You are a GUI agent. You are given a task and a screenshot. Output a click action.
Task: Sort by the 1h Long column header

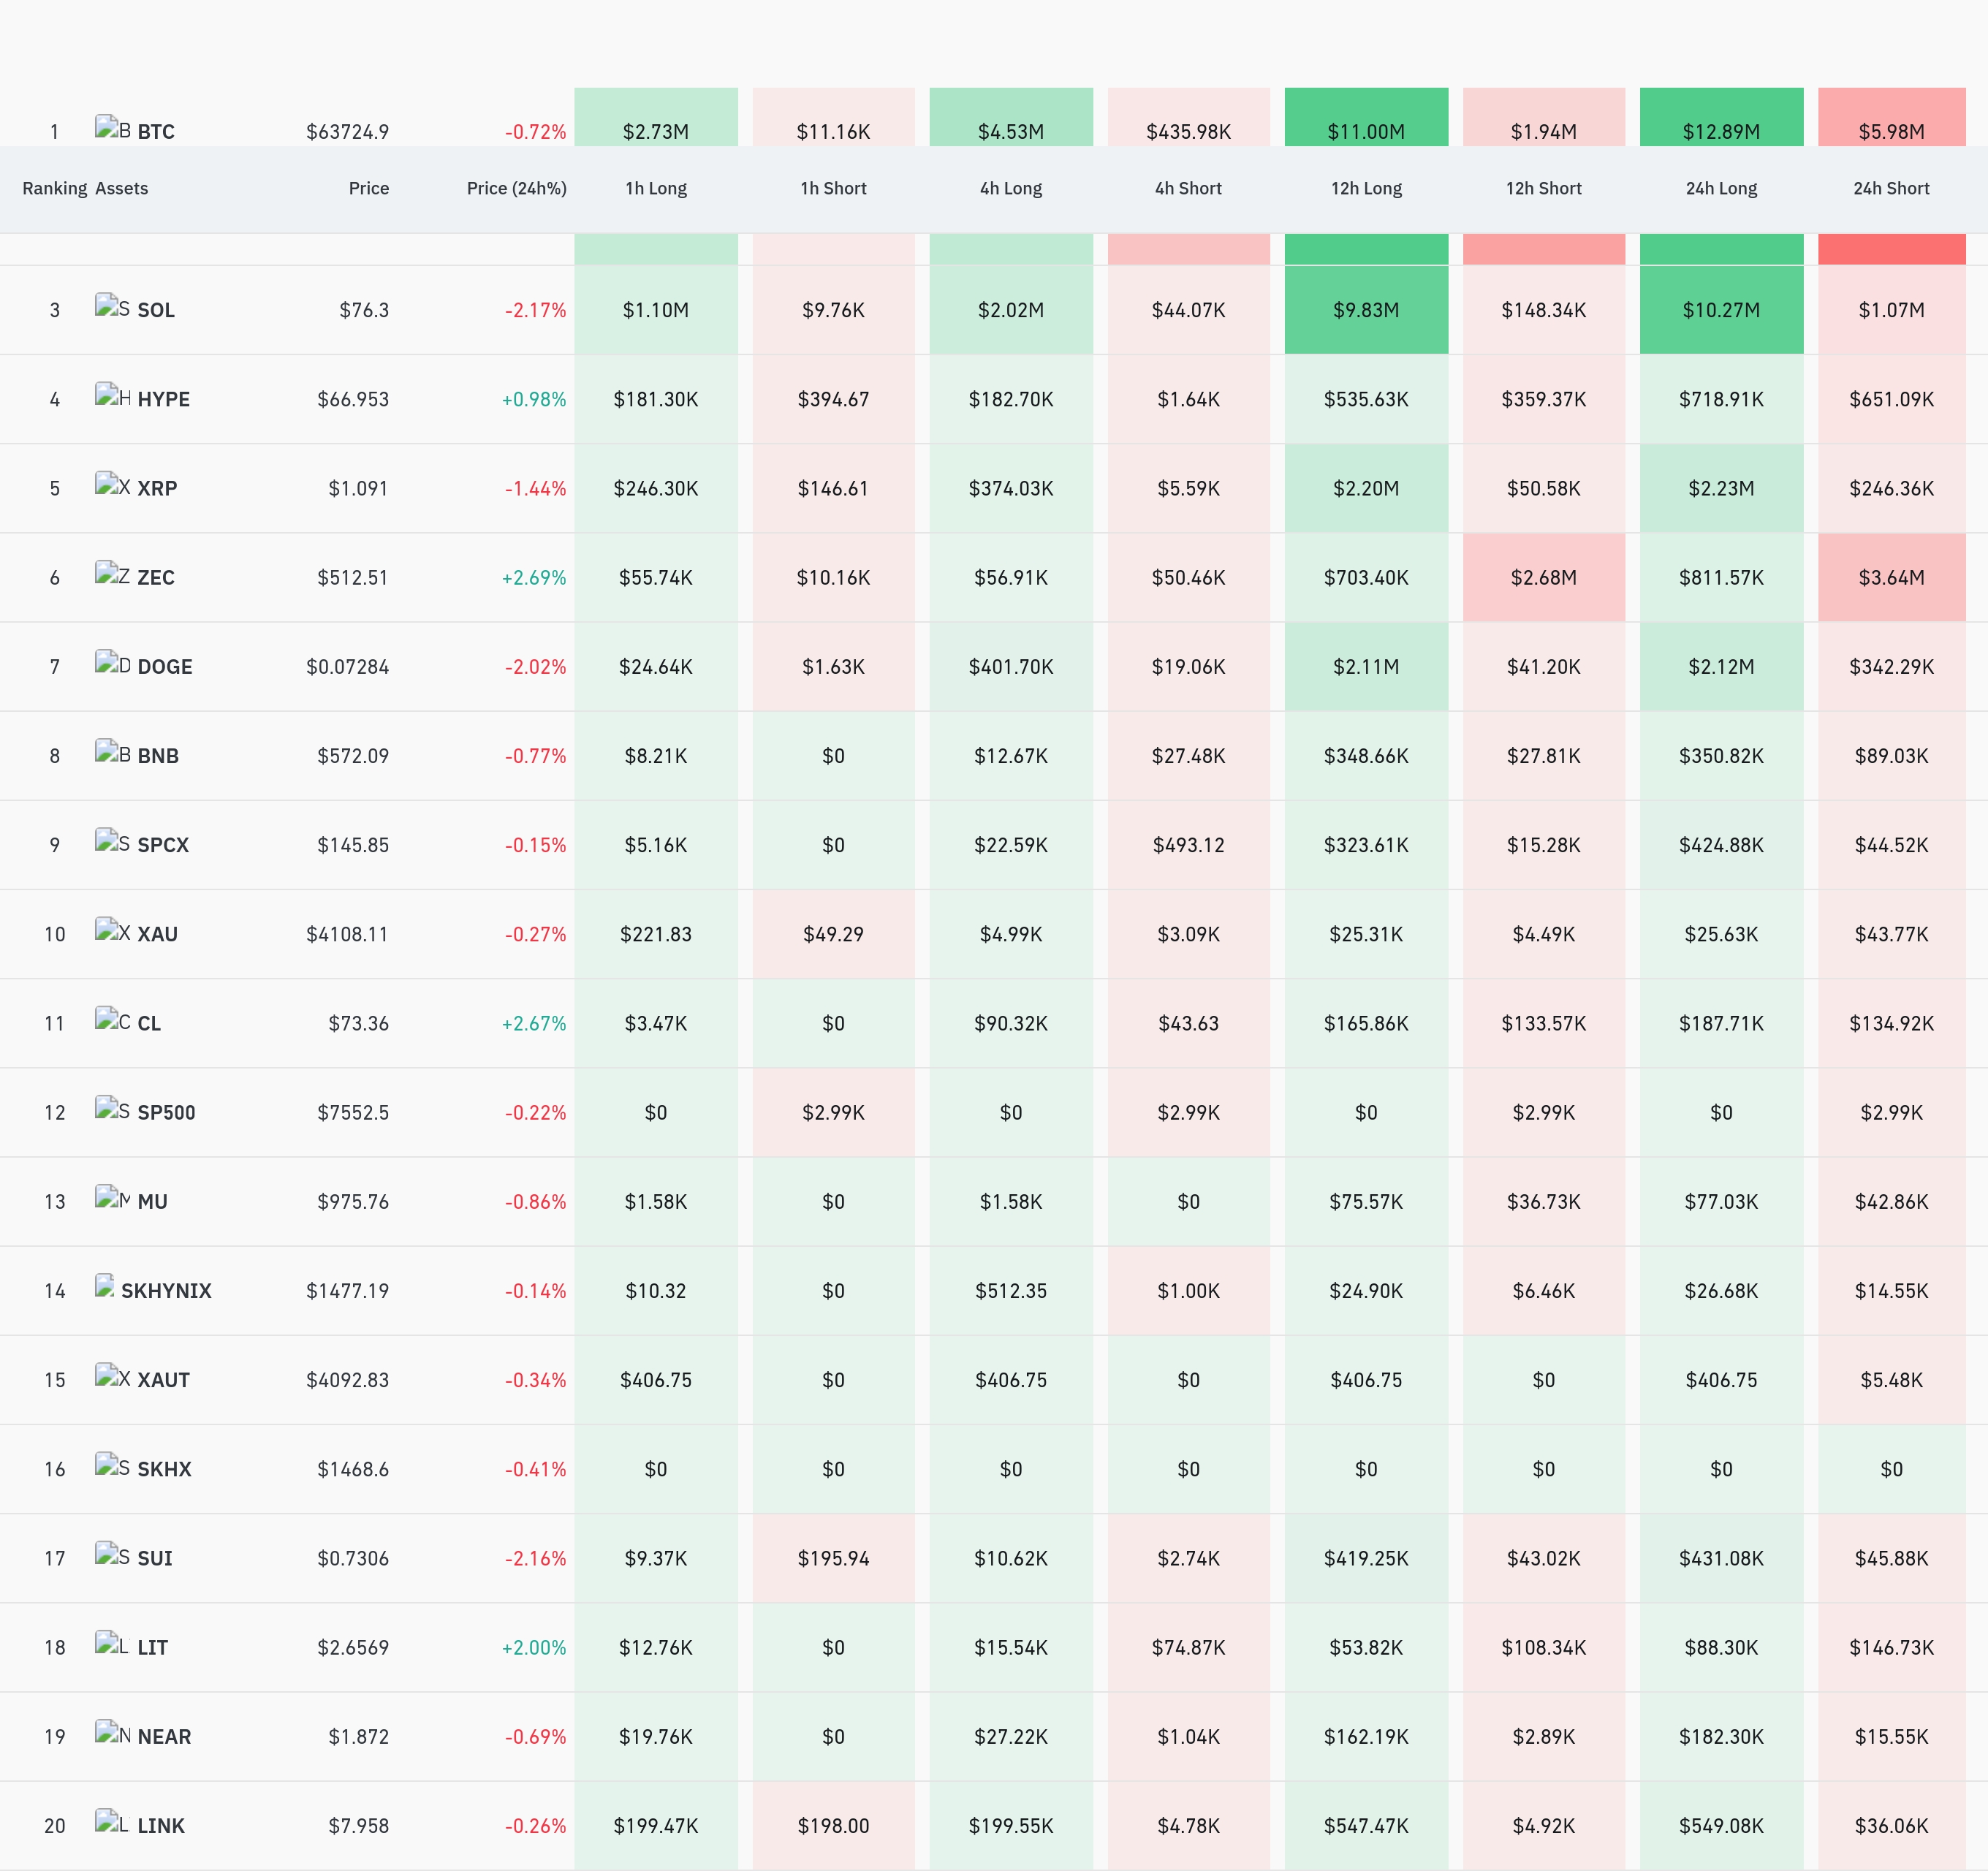tap(656, 188)
